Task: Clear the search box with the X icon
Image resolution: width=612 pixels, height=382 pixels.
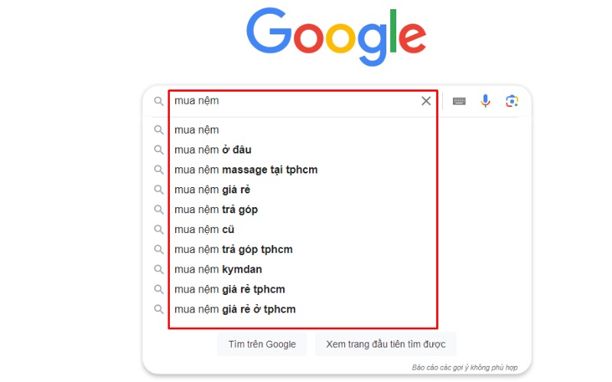Action: (x=426, y=101)
